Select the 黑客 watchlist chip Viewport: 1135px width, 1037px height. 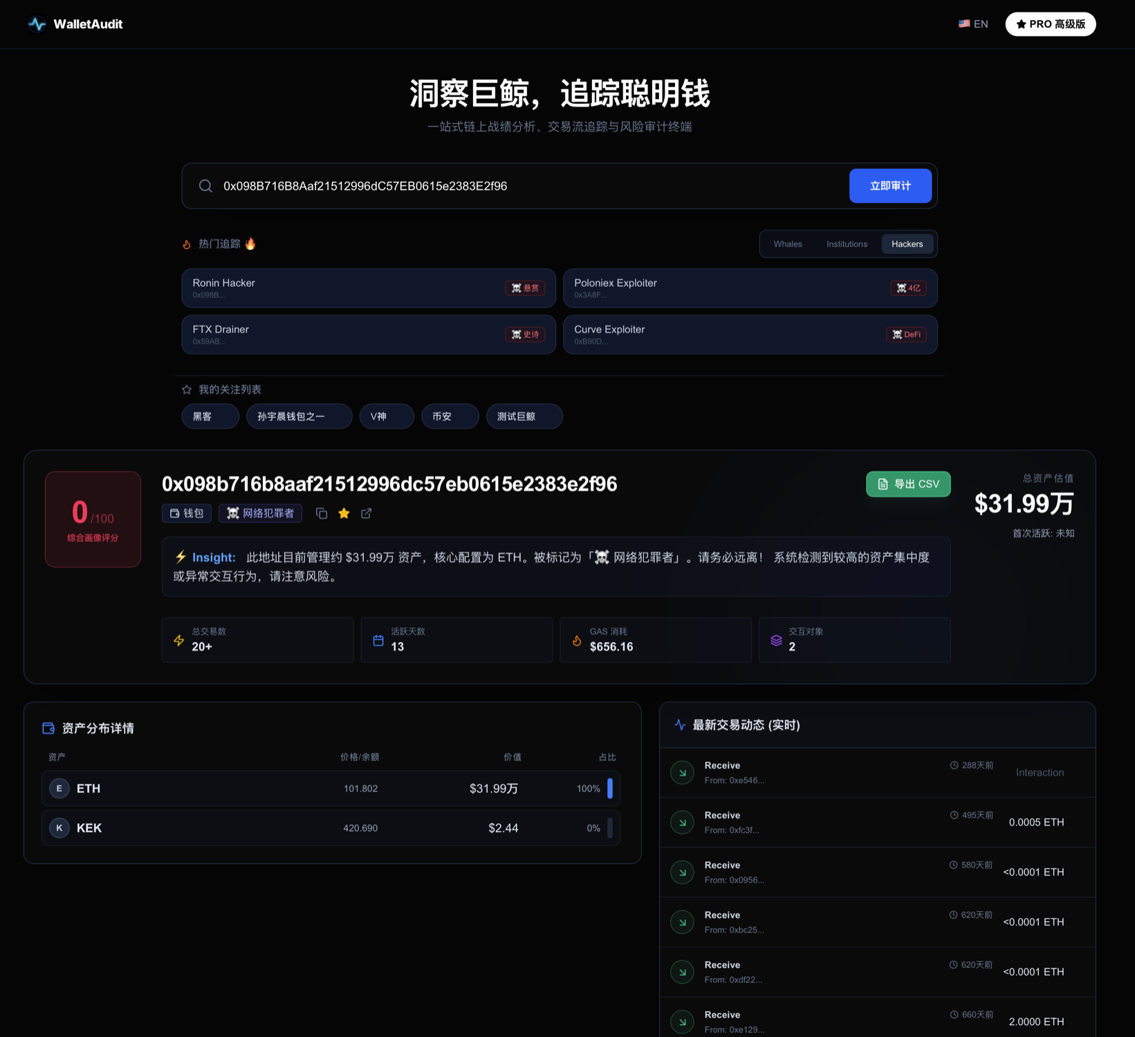click(x=210, y=416)
